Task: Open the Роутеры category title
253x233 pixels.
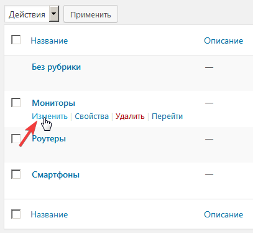Action: pos(49,139)
